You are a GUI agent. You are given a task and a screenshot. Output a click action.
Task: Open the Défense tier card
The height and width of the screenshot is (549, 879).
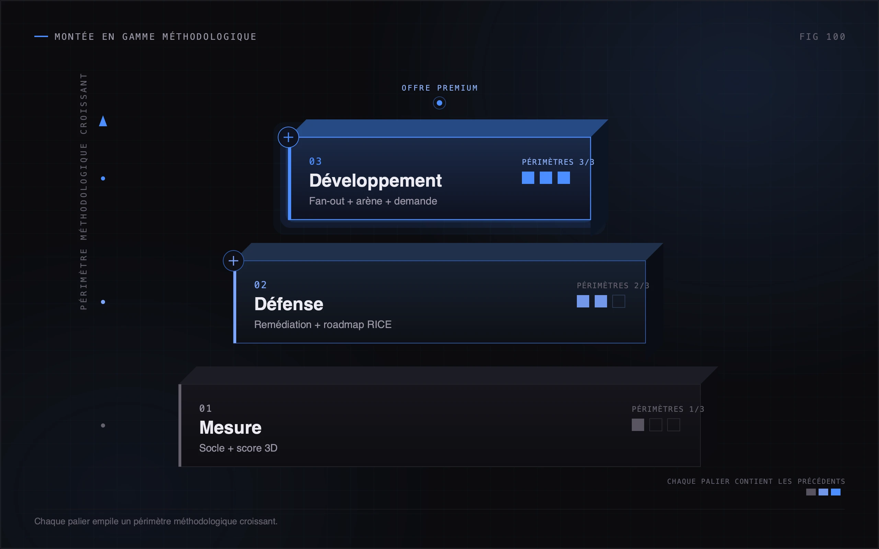[439, 302]
